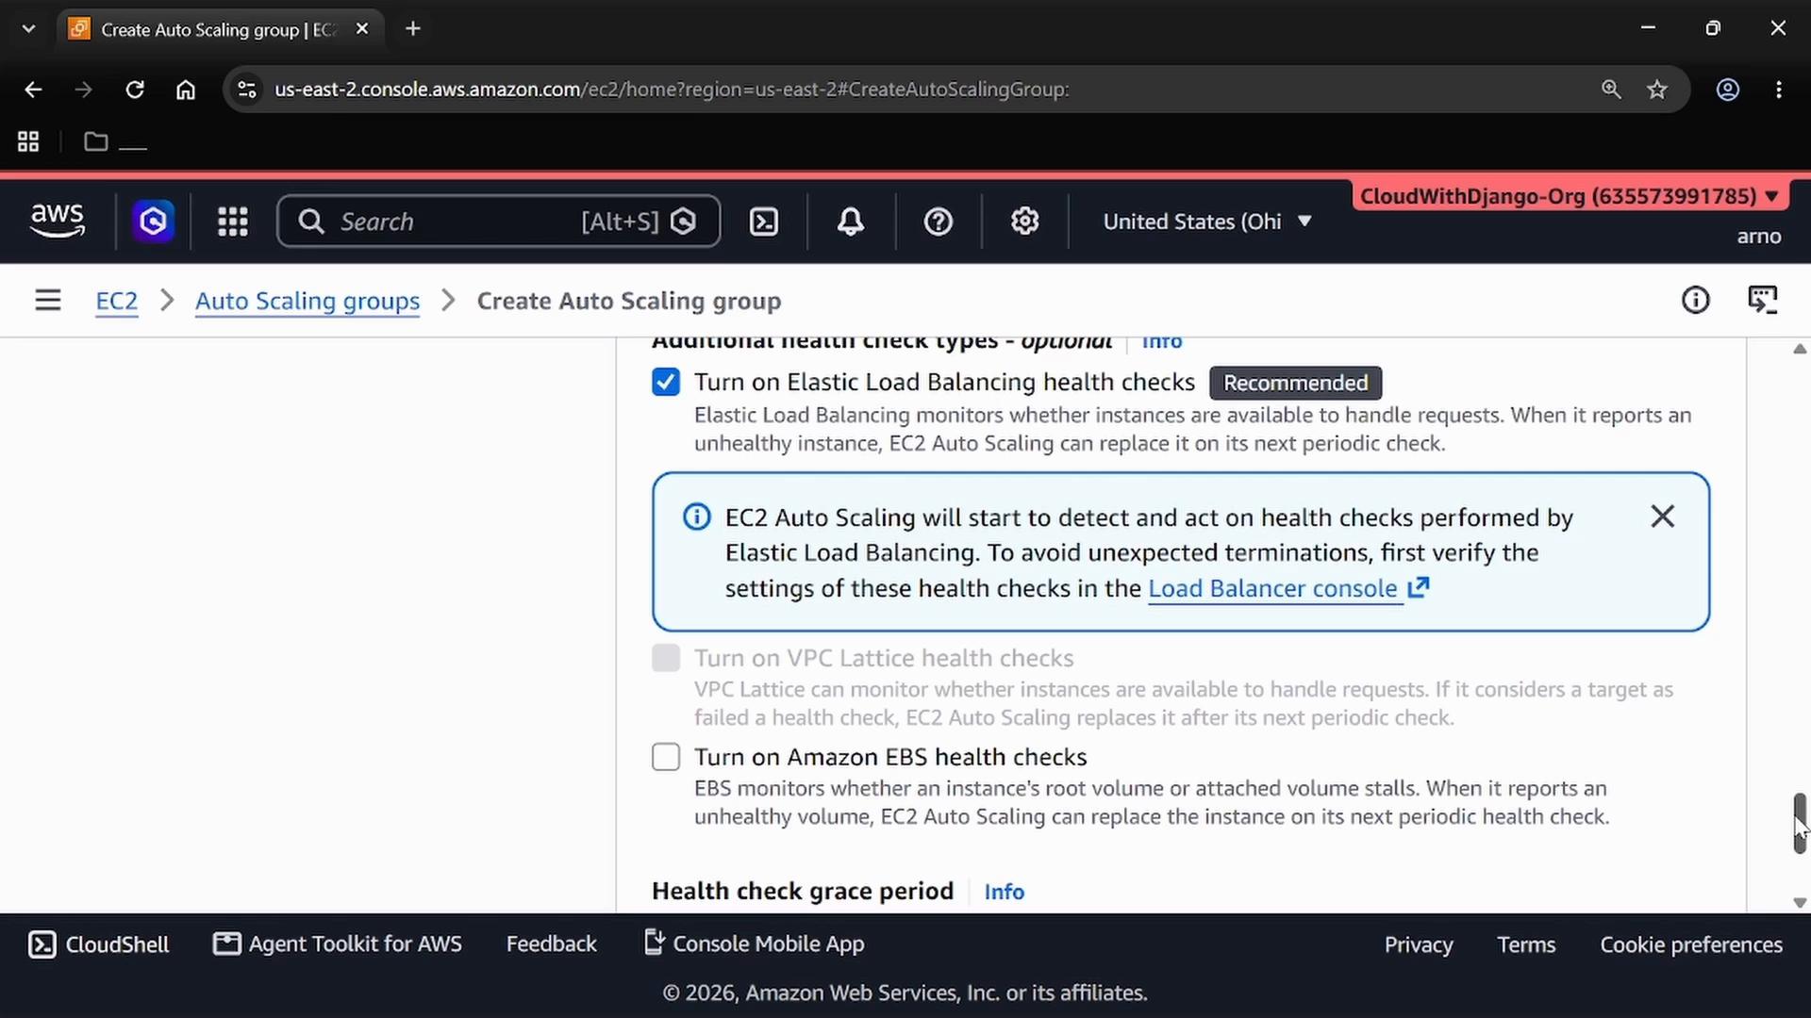Focus the browser address bar URL
The height and width of the screenshot is (1018, 1811).
coord(672,90)
